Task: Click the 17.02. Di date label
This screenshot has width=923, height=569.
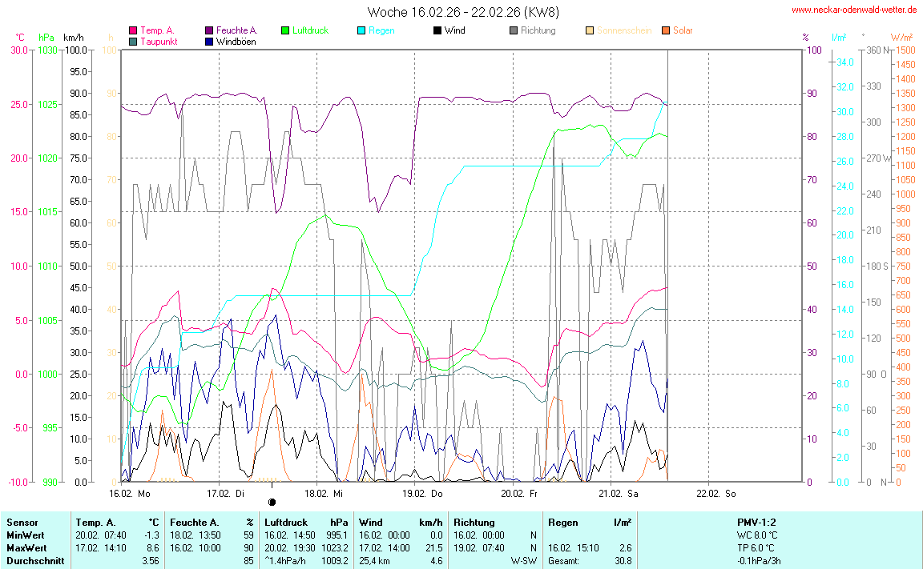Action: pyautogui.click(x=231, y=492)
